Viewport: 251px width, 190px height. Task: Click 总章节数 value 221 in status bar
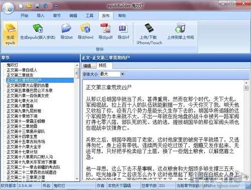coord(162,185)
